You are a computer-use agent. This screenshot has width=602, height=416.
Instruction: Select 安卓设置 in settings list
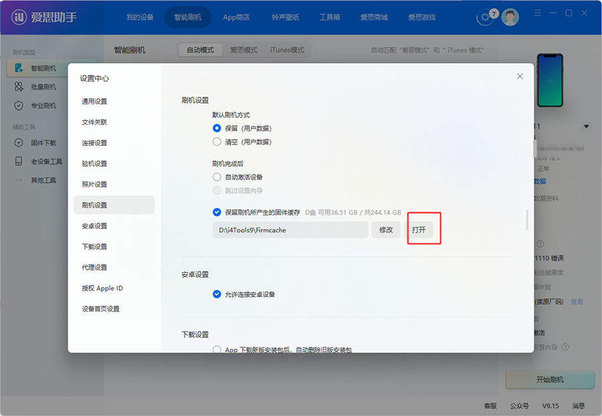(114, 225)
